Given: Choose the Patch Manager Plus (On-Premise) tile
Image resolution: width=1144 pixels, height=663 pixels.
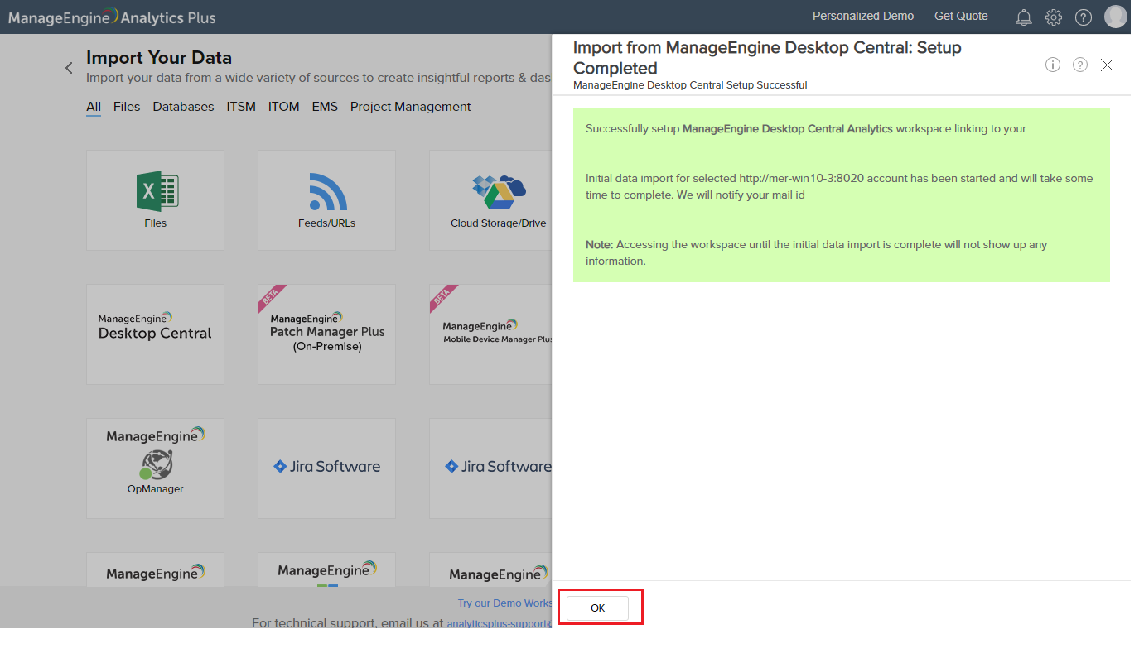Looking at the screenshot, I should point(326,334).
